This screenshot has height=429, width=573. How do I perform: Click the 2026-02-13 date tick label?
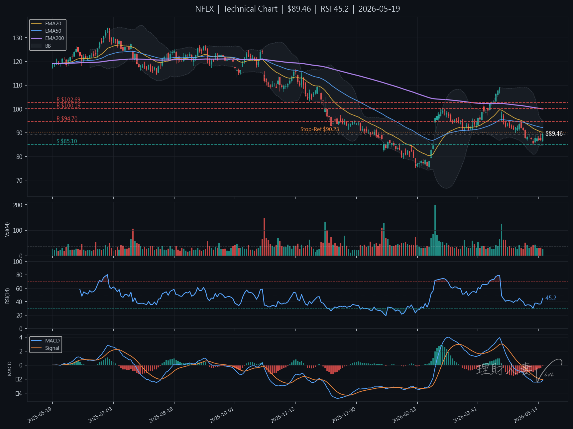(405, 415)
